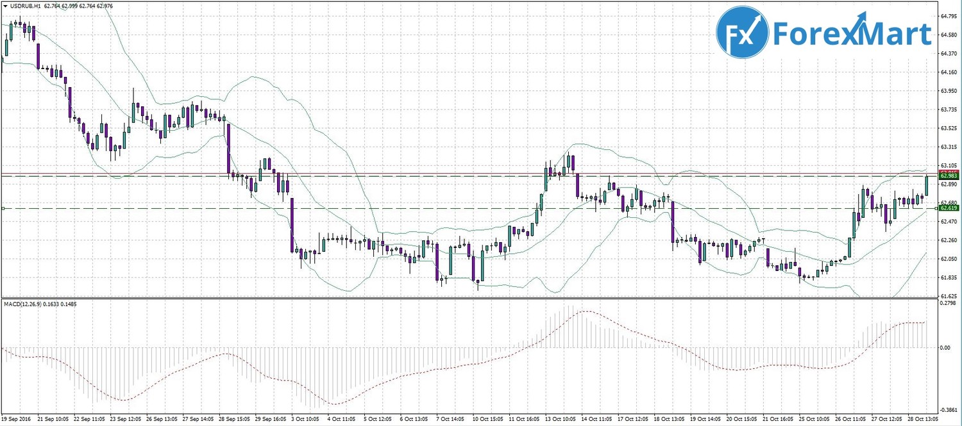The image size is (962, 426).
Task: Click the last green candle at chart's right edge
Action: click(927, 186)
